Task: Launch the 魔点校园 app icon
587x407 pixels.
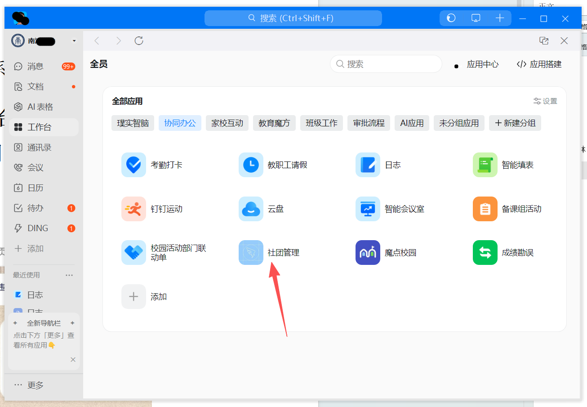Action: click(x=368, y=252)
